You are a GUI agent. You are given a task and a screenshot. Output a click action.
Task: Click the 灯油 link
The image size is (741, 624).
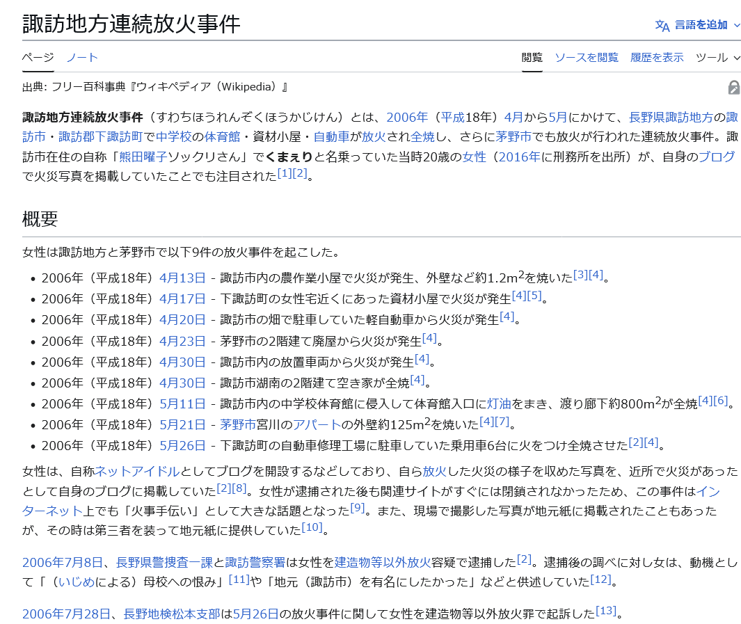click(x=499, y=403)
